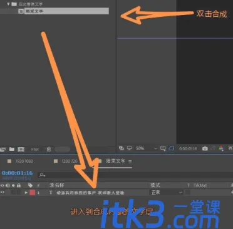This screenshot has width=233, height=229.
Task: Open the 结束文字 timeline panel menu
Action: point(130,161)
